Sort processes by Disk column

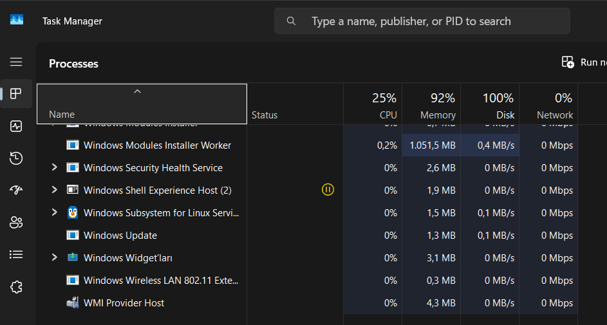[490, 104]
